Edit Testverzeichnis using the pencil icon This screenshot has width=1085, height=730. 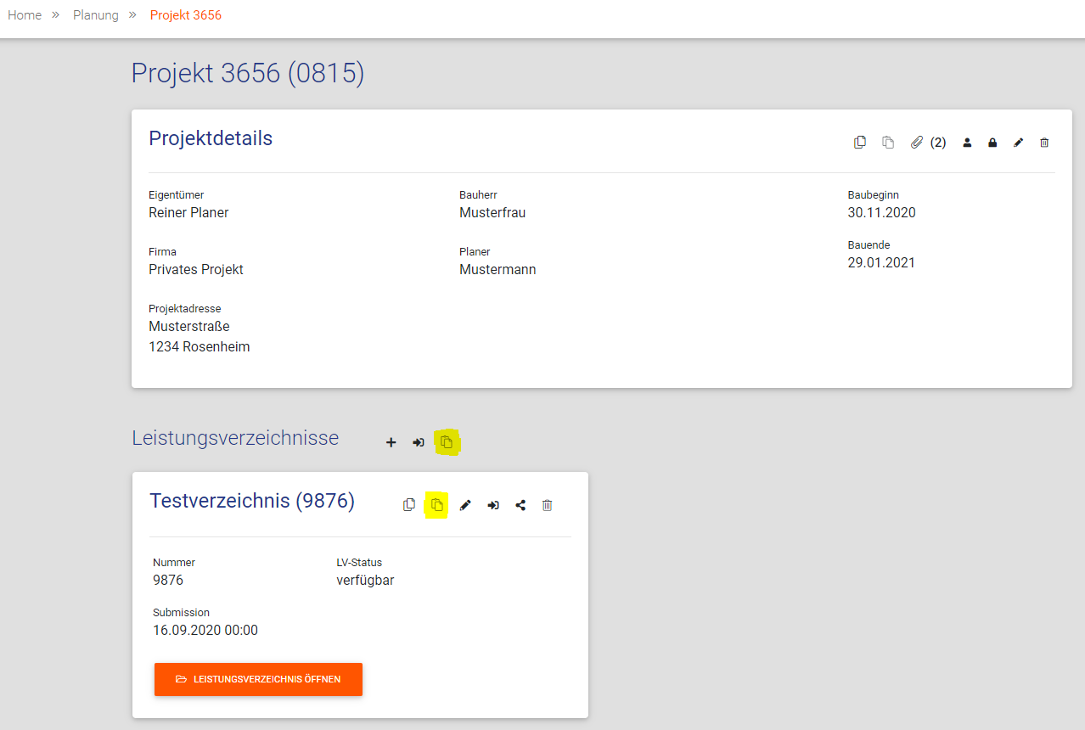[x=465, y=505]
